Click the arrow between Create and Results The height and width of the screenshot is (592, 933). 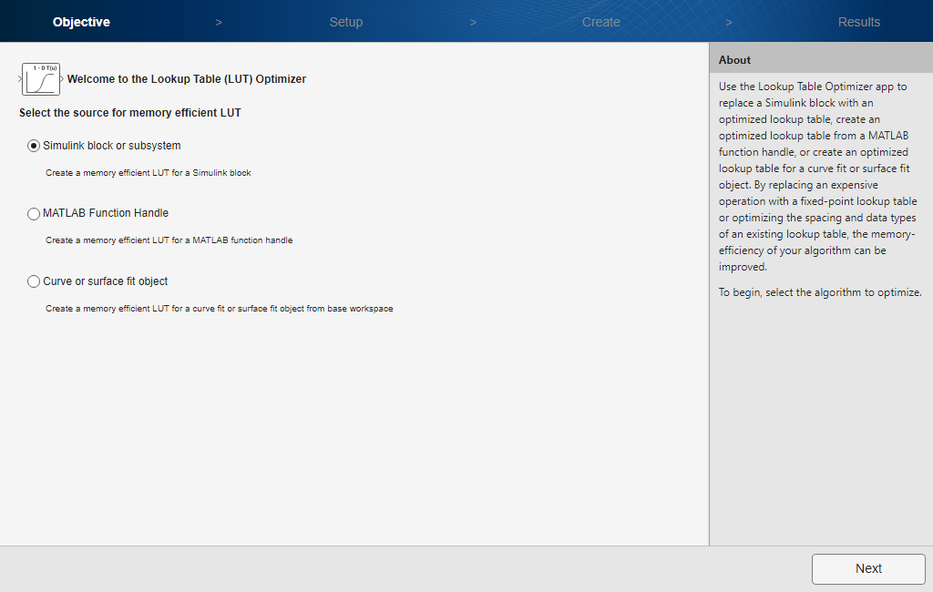tap(729, 22)
